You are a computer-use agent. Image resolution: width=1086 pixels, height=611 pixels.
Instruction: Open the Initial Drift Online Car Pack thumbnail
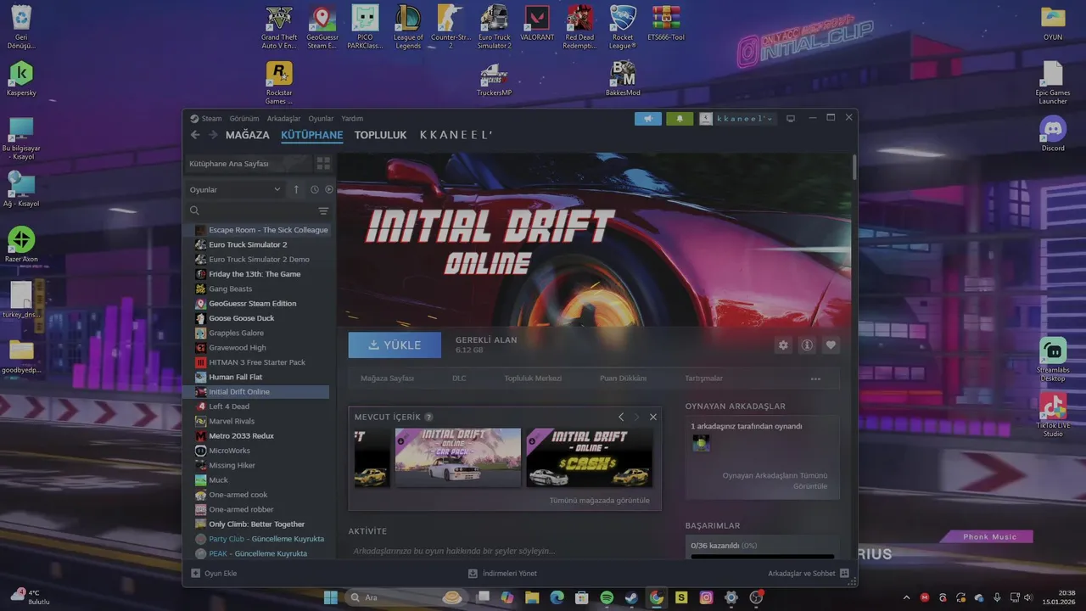[458, 457]
